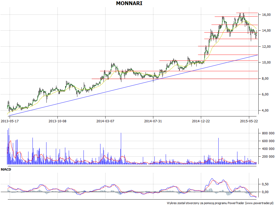Screen dimensions: 275x206
Task: Click the 400 000 volume axis label
Action: pos(268,149)
